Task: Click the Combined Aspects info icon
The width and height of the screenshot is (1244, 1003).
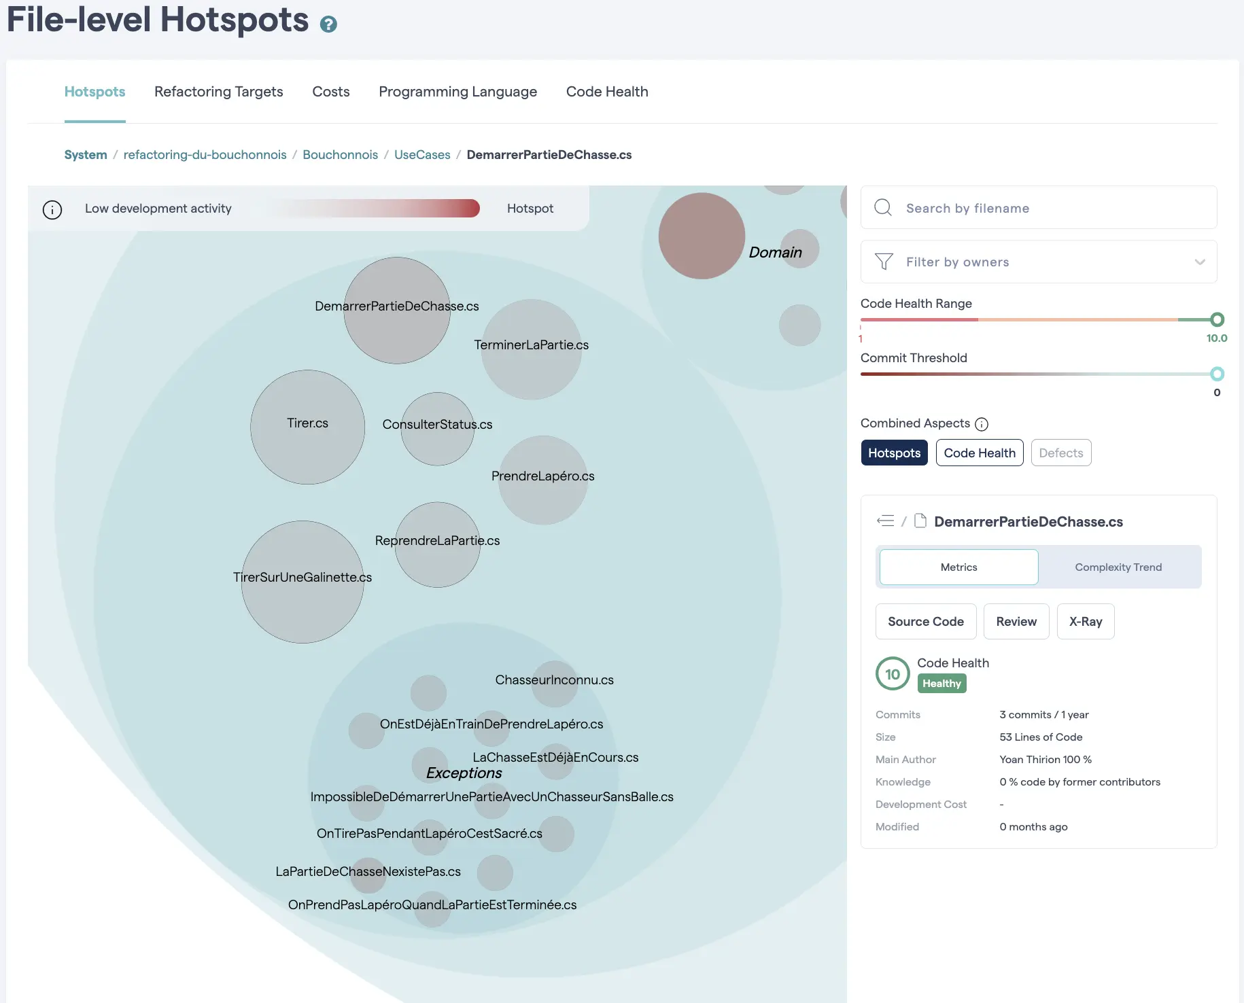Action: [x=982, y=424]
